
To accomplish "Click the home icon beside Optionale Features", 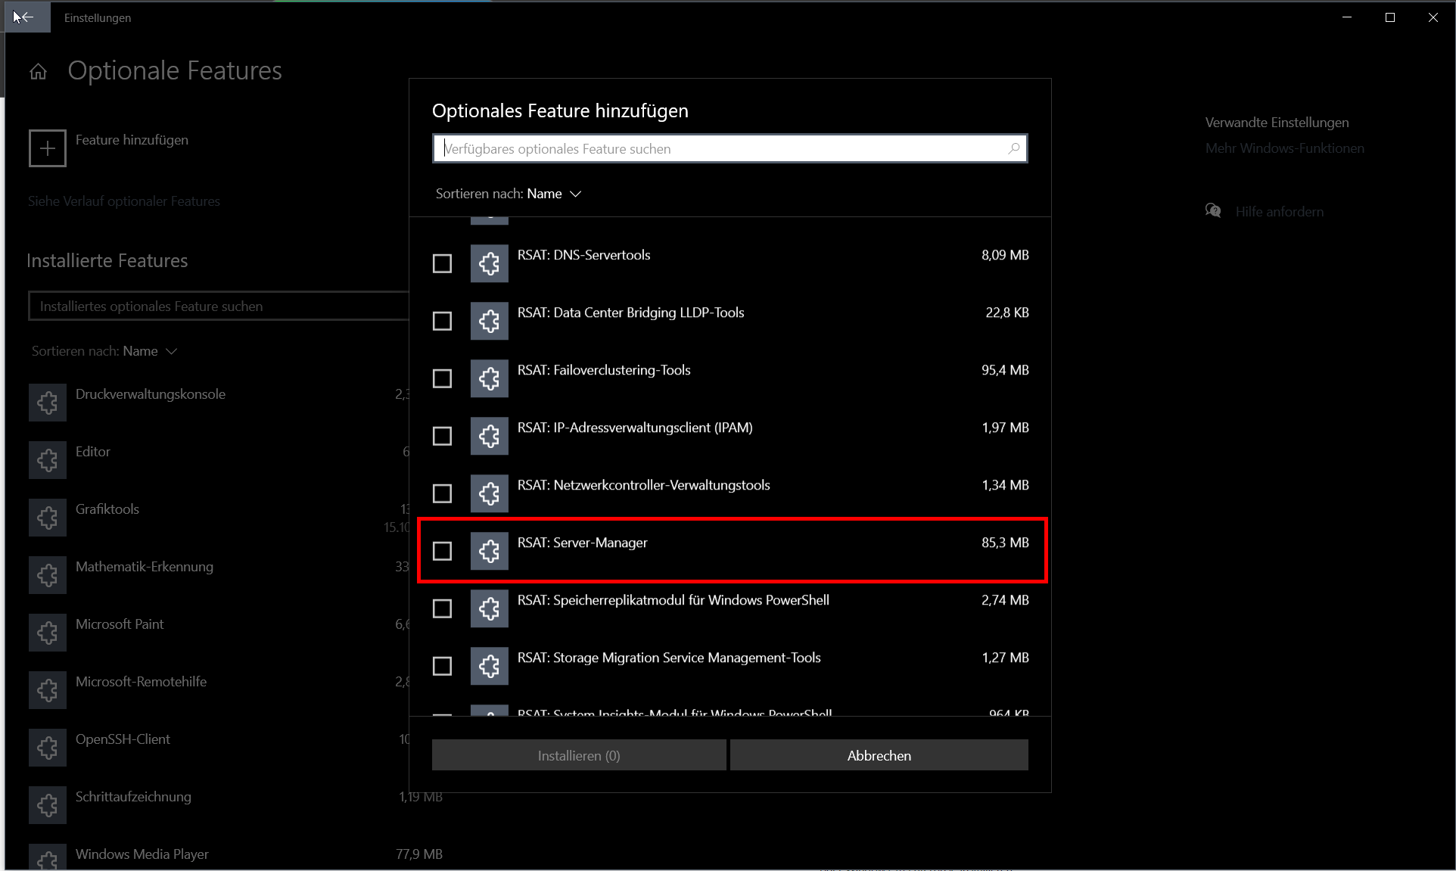I will pos(38,72).
